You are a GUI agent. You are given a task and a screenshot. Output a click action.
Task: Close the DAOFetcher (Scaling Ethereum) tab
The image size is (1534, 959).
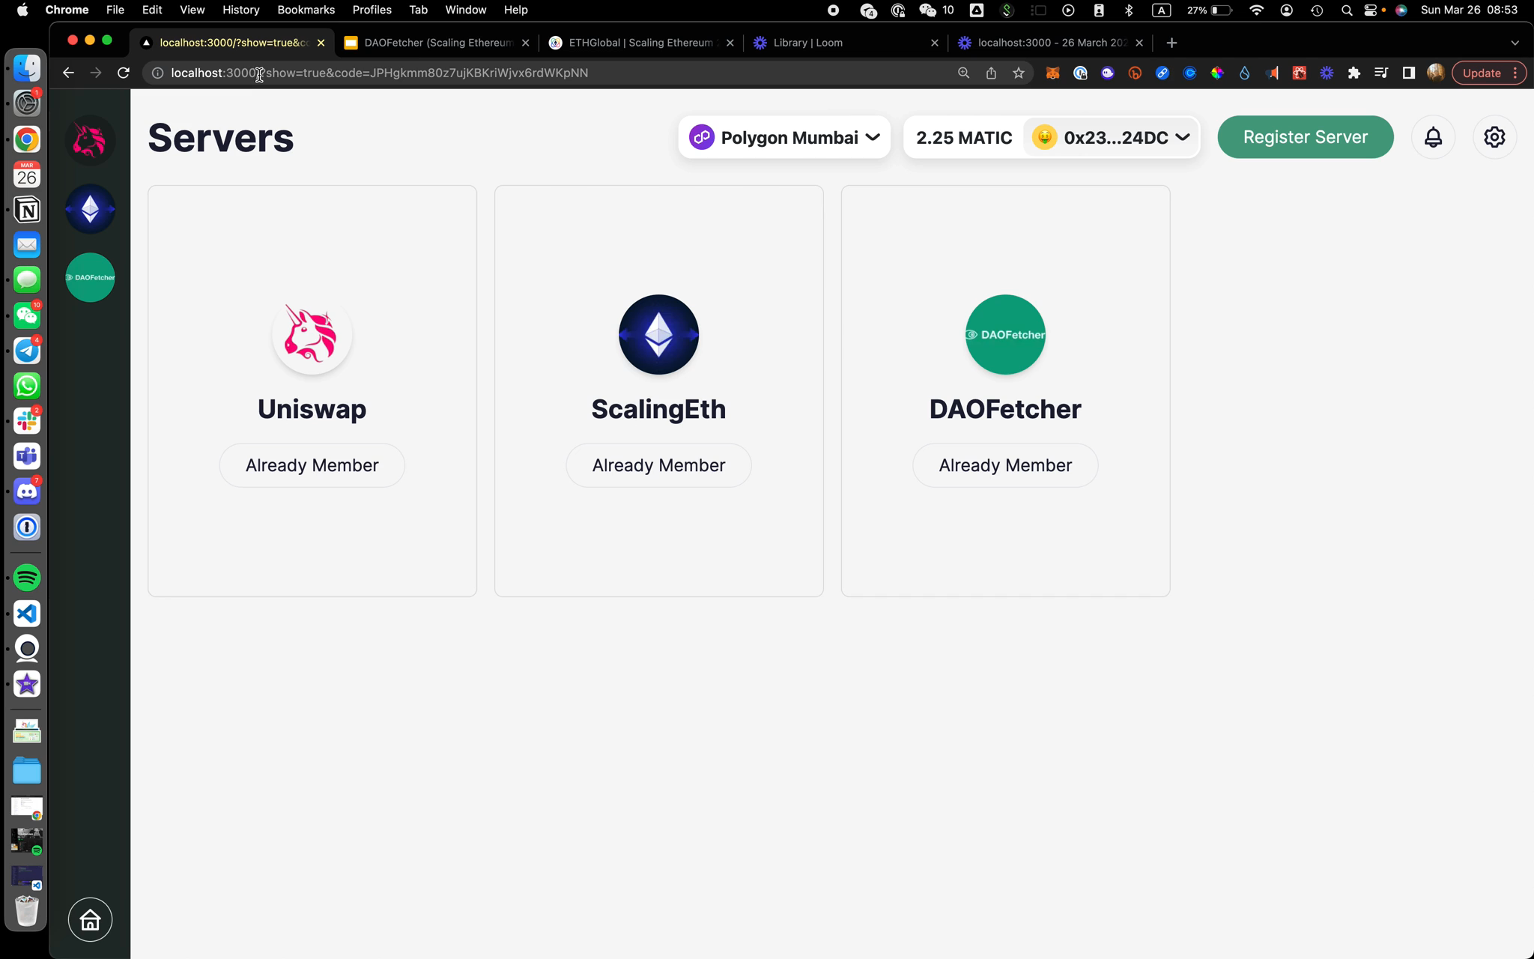pos(525,43)
